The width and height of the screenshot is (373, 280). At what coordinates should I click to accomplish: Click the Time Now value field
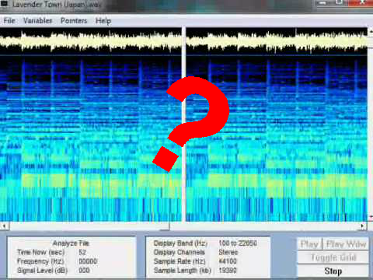point(82,252)
